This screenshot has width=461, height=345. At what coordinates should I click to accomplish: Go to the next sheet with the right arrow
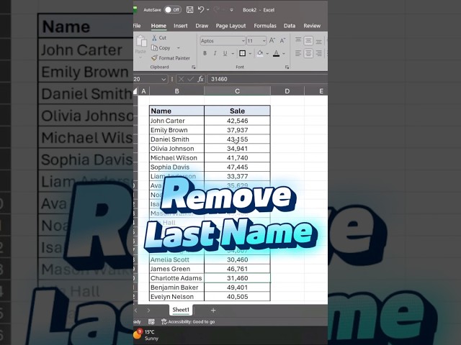[x=148, y=310]
